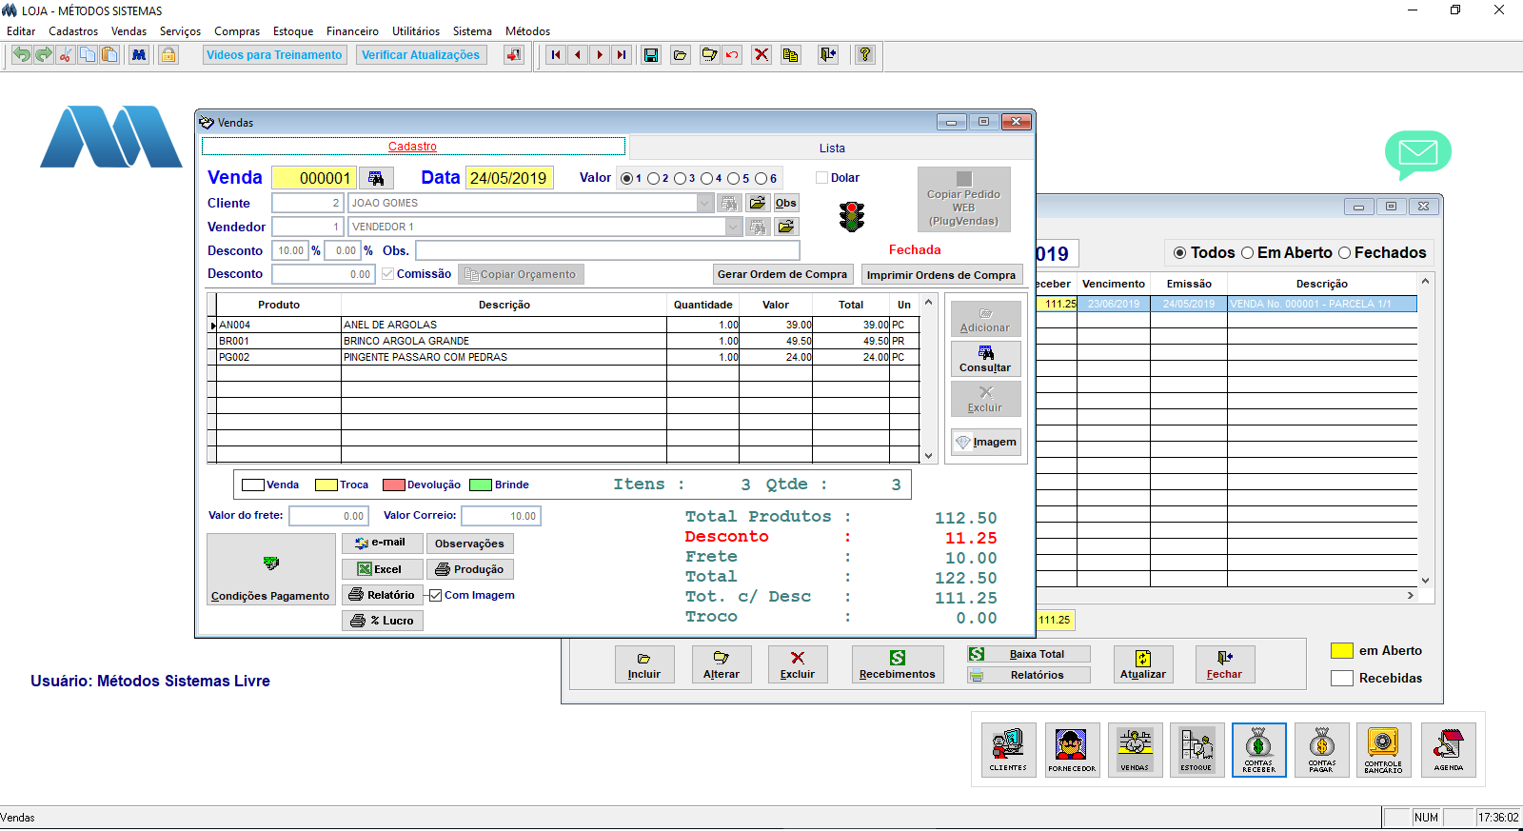The width and height of the screenshot is (1523, 831).
Task: Select the Em Aberto radio button
Action: [x=1247, y=253]
